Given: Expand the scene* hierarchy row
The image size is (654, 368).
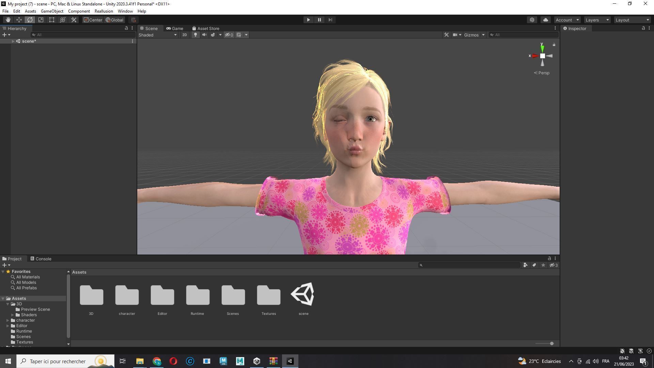Looking at the screenshot, I should pyautogui.click(x=13, y=41).
